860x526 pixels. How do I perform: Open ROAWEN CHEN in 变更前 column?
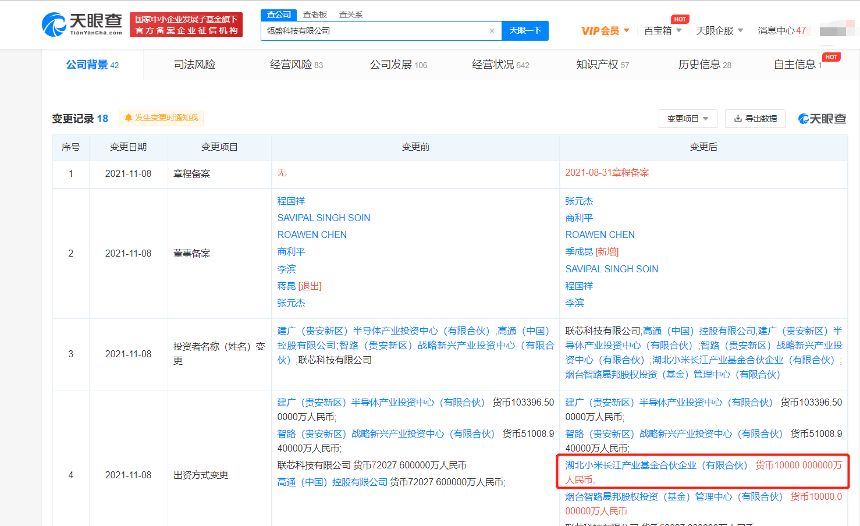[x=312, y=235]
